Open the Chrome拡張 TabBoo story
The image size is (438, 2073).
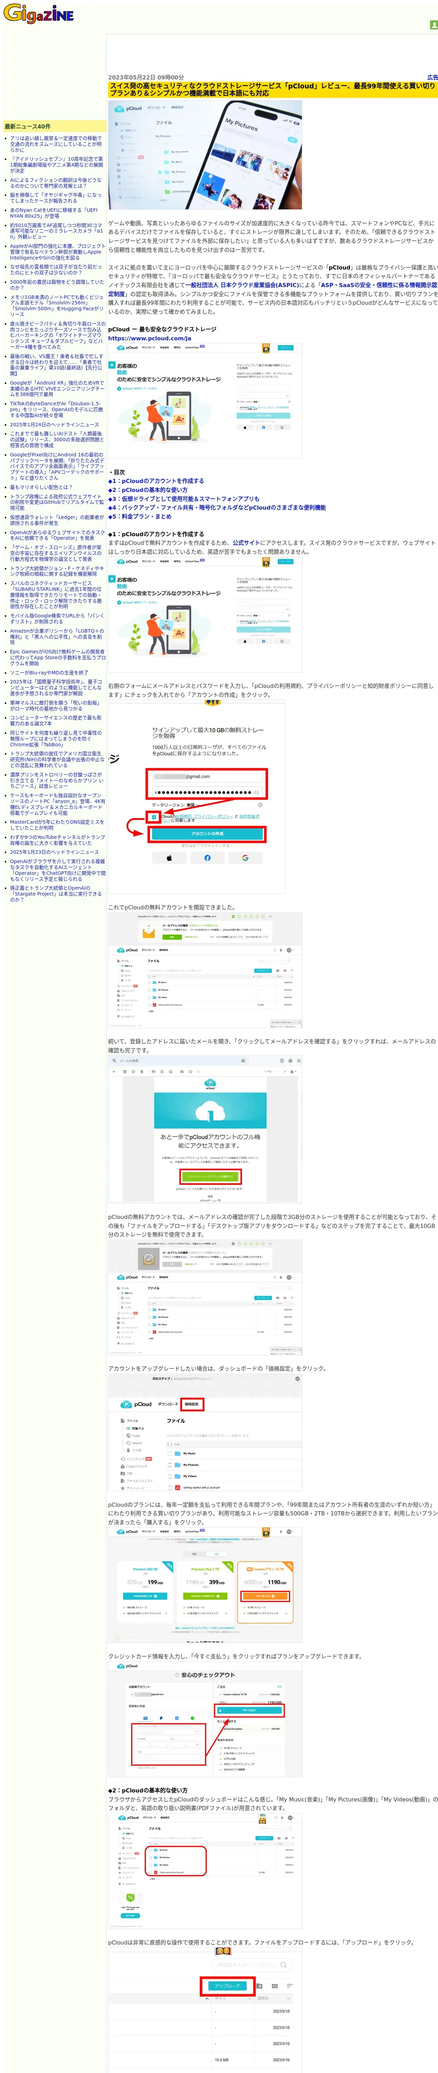click(56, 738)
